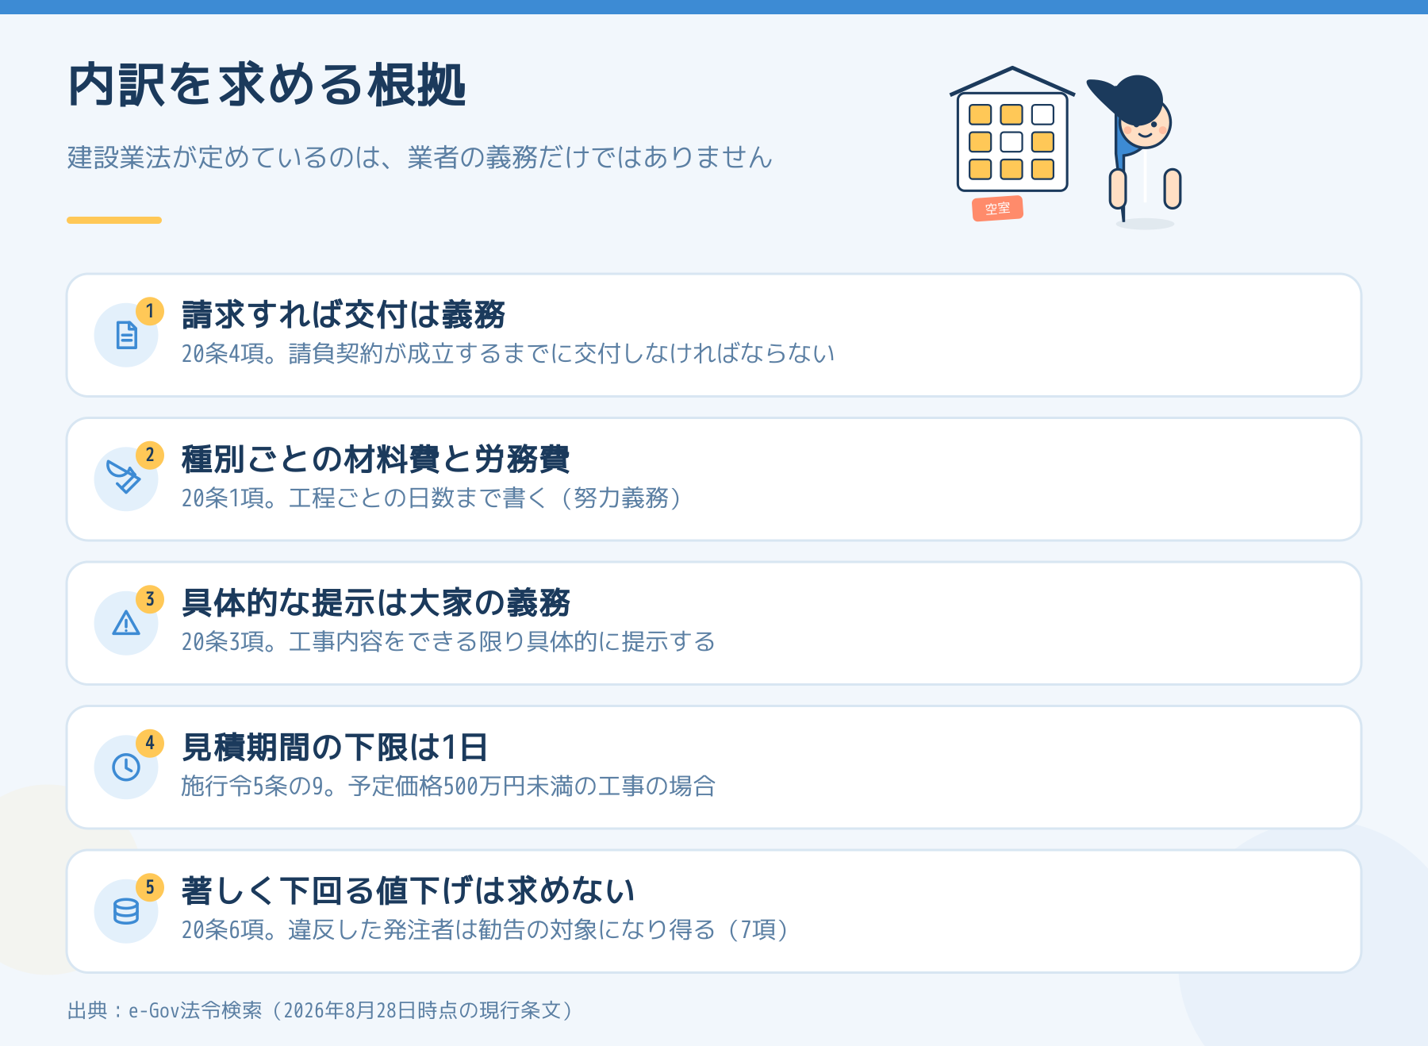Click the document icon in card 1

(126, 335)
